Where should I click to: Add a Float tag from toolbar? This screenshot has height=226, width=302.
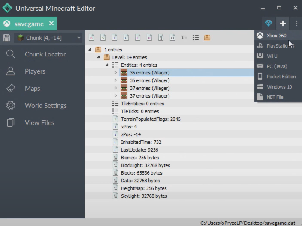(x=138, y=38)
